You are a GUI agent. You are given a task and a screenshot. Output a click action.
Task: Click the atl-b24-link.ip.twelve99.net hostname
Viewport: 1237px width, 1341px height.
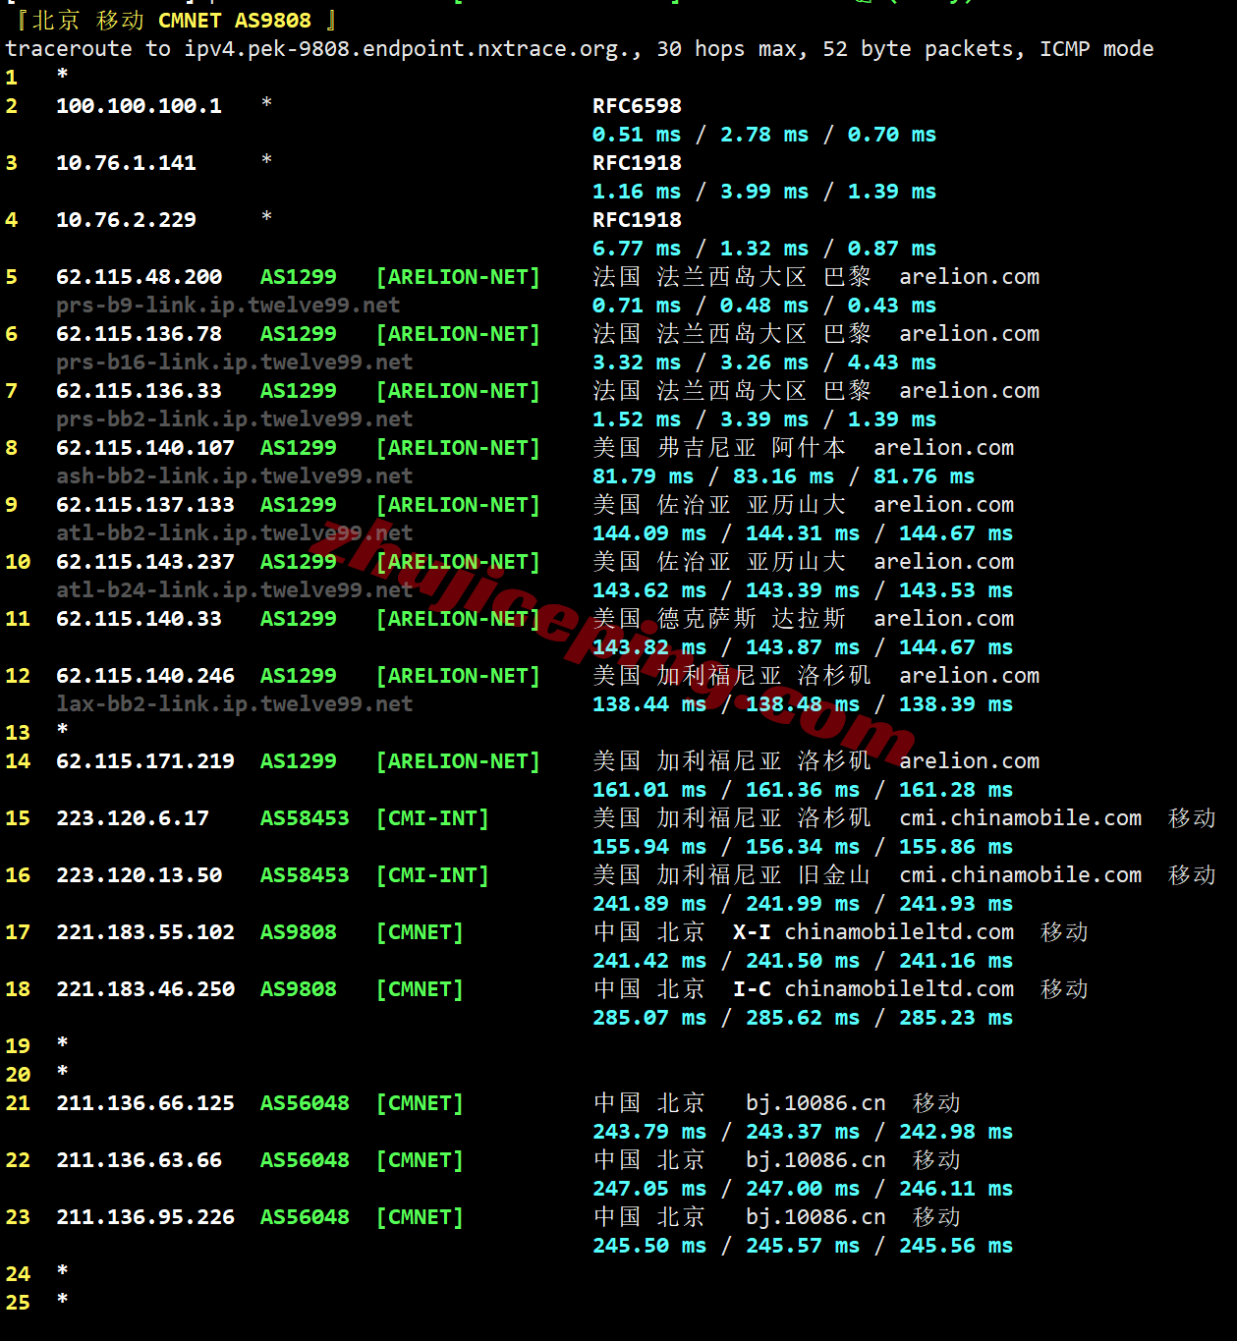click(234, 590)
